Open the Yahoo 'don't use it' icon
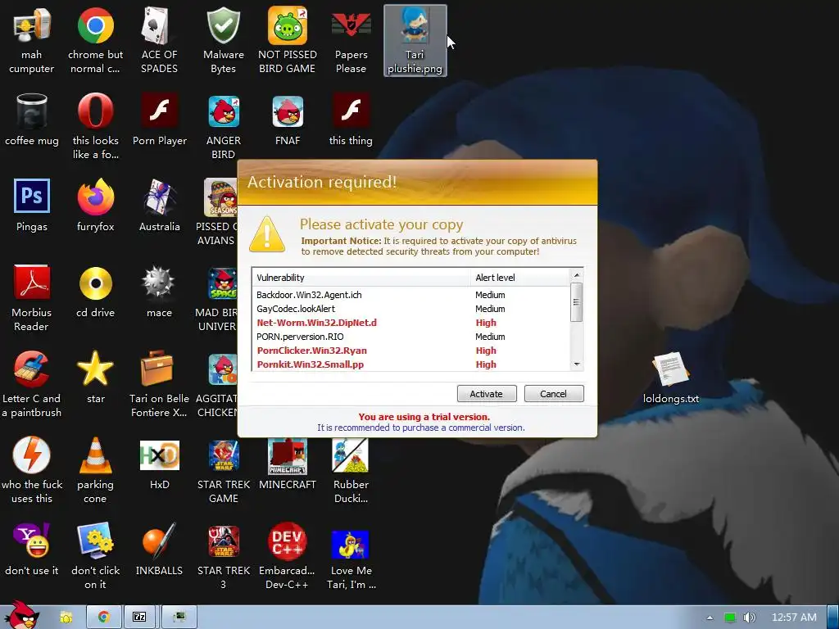The height and width of the screenshot is (629, 839). coord(32,550)
